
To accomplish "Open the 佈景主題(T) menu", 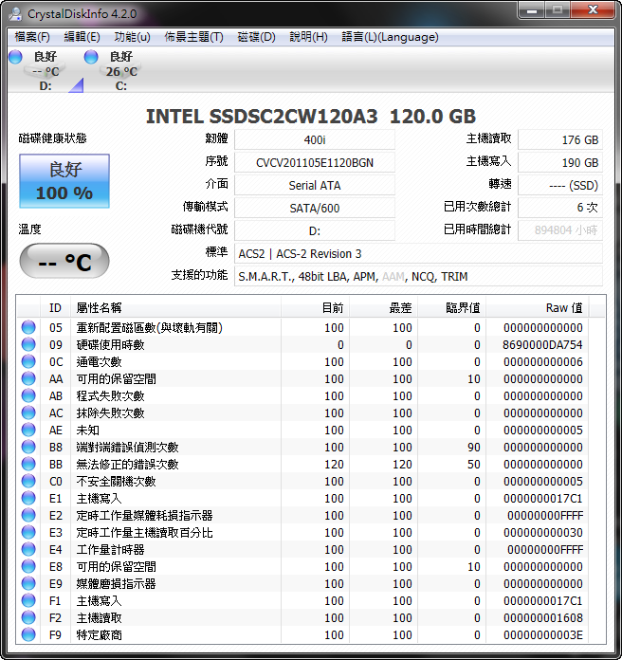I will pyautogui.click(x=193, y=37).
